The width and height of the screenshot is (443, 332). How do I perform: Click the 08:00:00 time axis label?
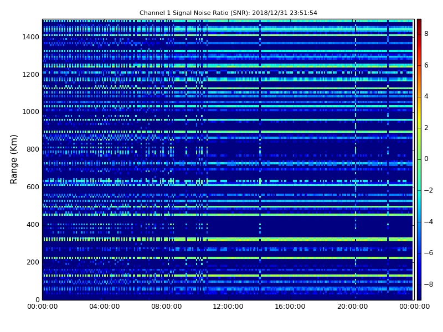point(167,307)
